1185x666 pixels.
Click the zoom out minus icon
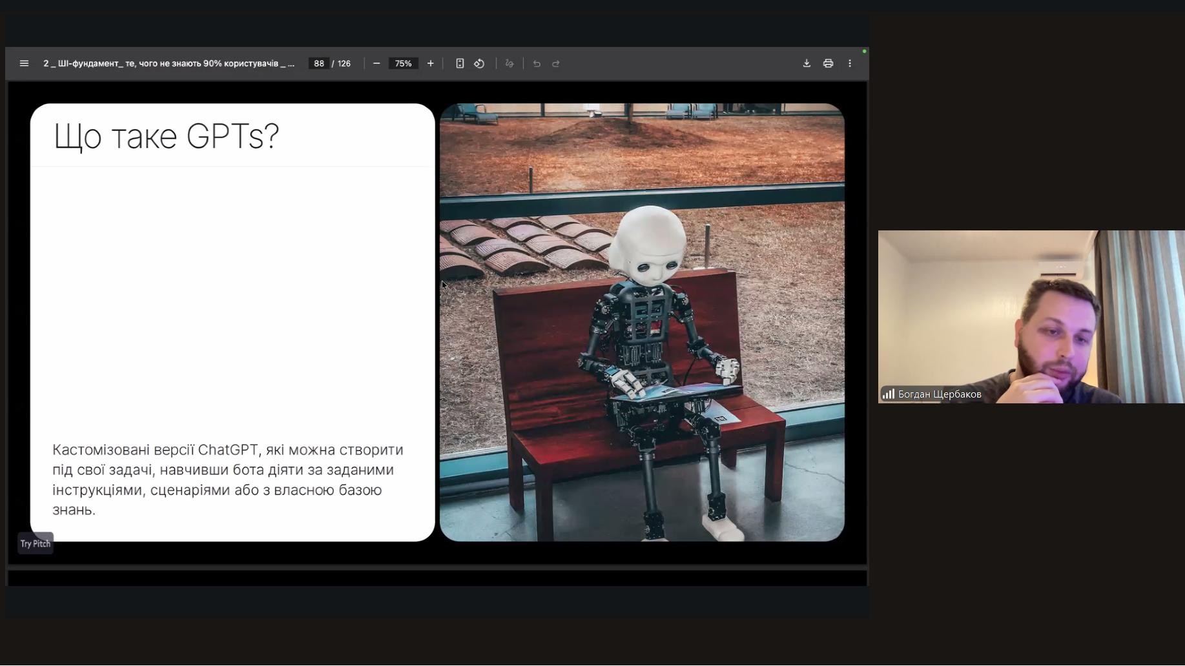pyautogui.click(x=376, y=63)
